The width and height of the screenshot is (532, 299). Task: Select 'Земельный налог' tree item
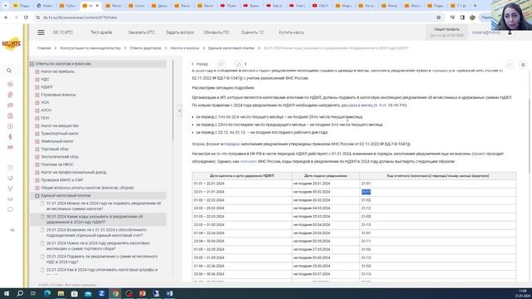point(57,141)
